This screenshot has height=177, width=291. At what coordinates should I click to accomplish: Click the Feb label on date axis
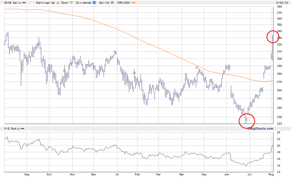137,174
